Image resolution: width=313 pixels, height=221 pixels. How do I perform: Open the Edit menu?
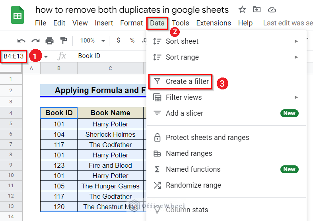pos(59,23)
